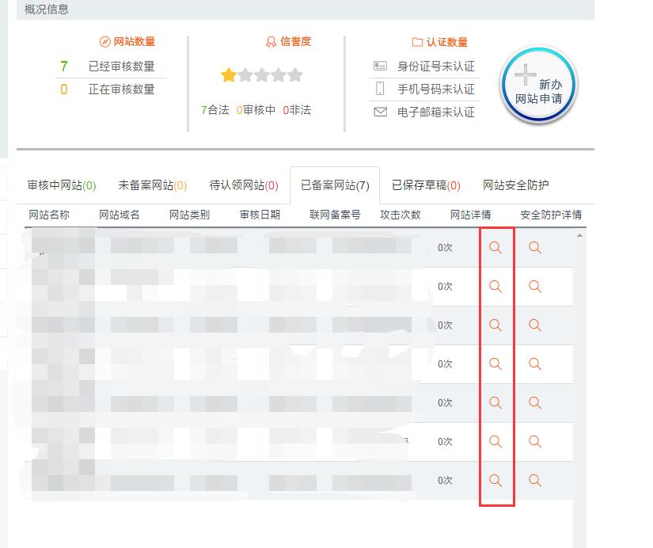Click website details magnifier in first row
The width and height of the screenshot is (653, 548).
pyautogui.click(x=495, y=248)
